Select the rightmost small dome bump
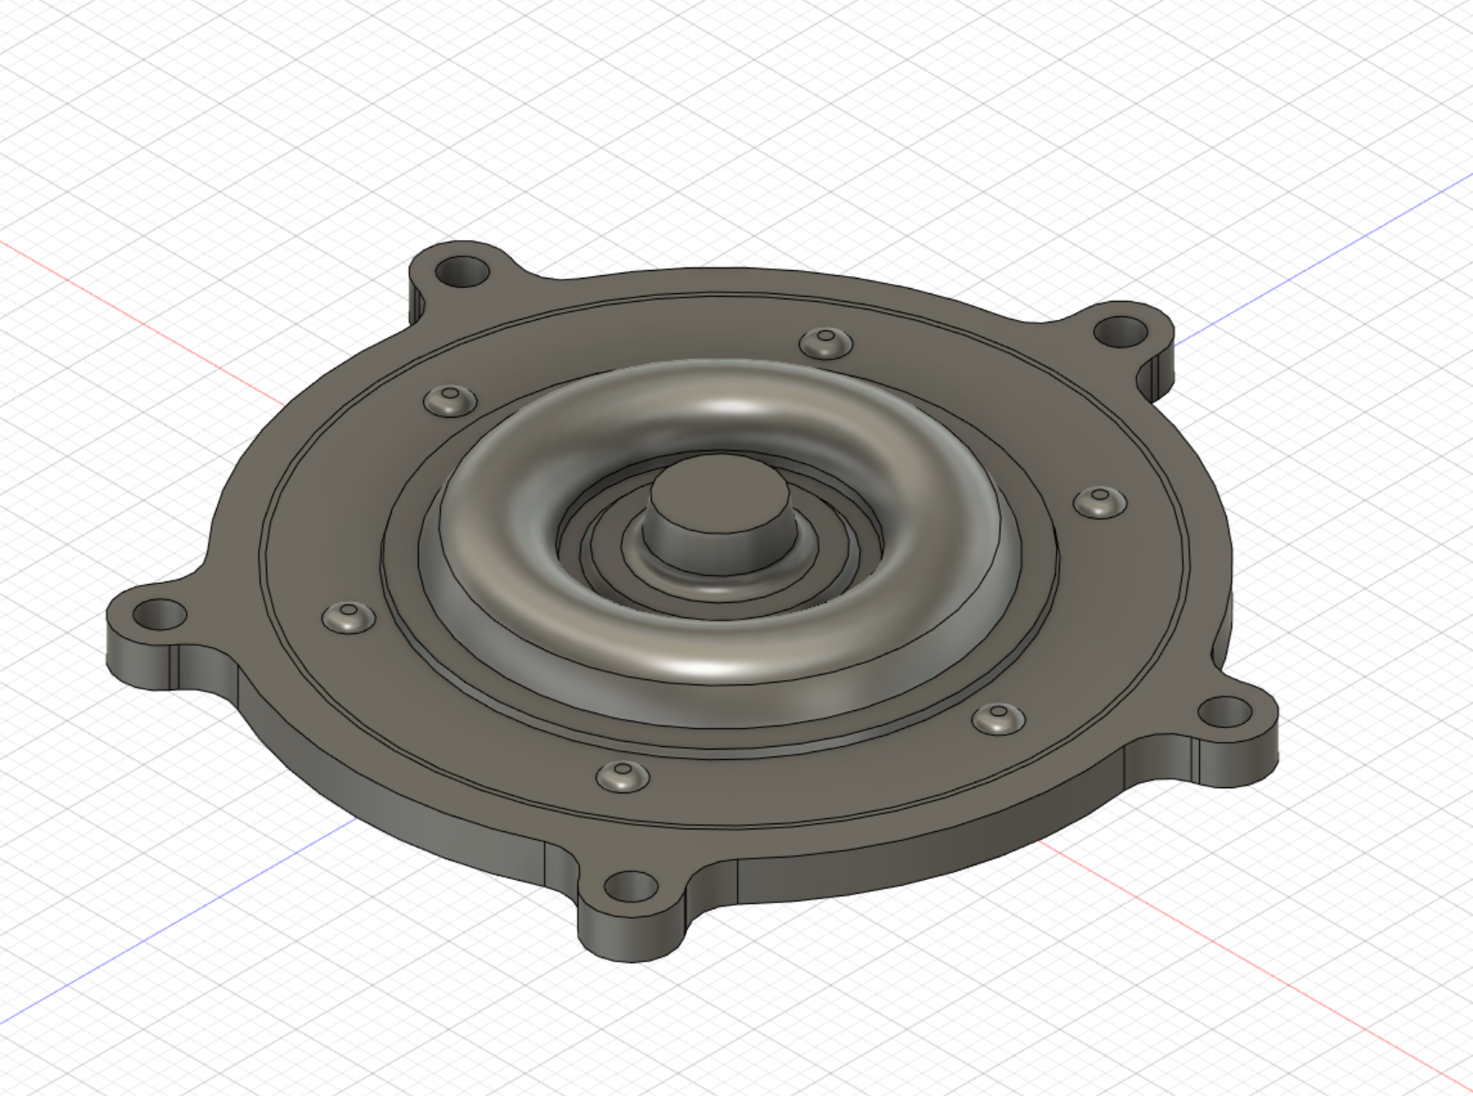The height and width of the screenshot is (1096, 1473). point(1100,501)
